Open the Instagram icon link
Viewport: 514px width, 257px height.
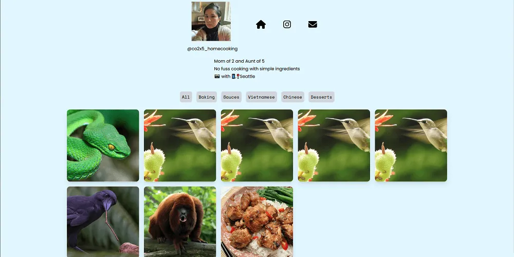287,24
